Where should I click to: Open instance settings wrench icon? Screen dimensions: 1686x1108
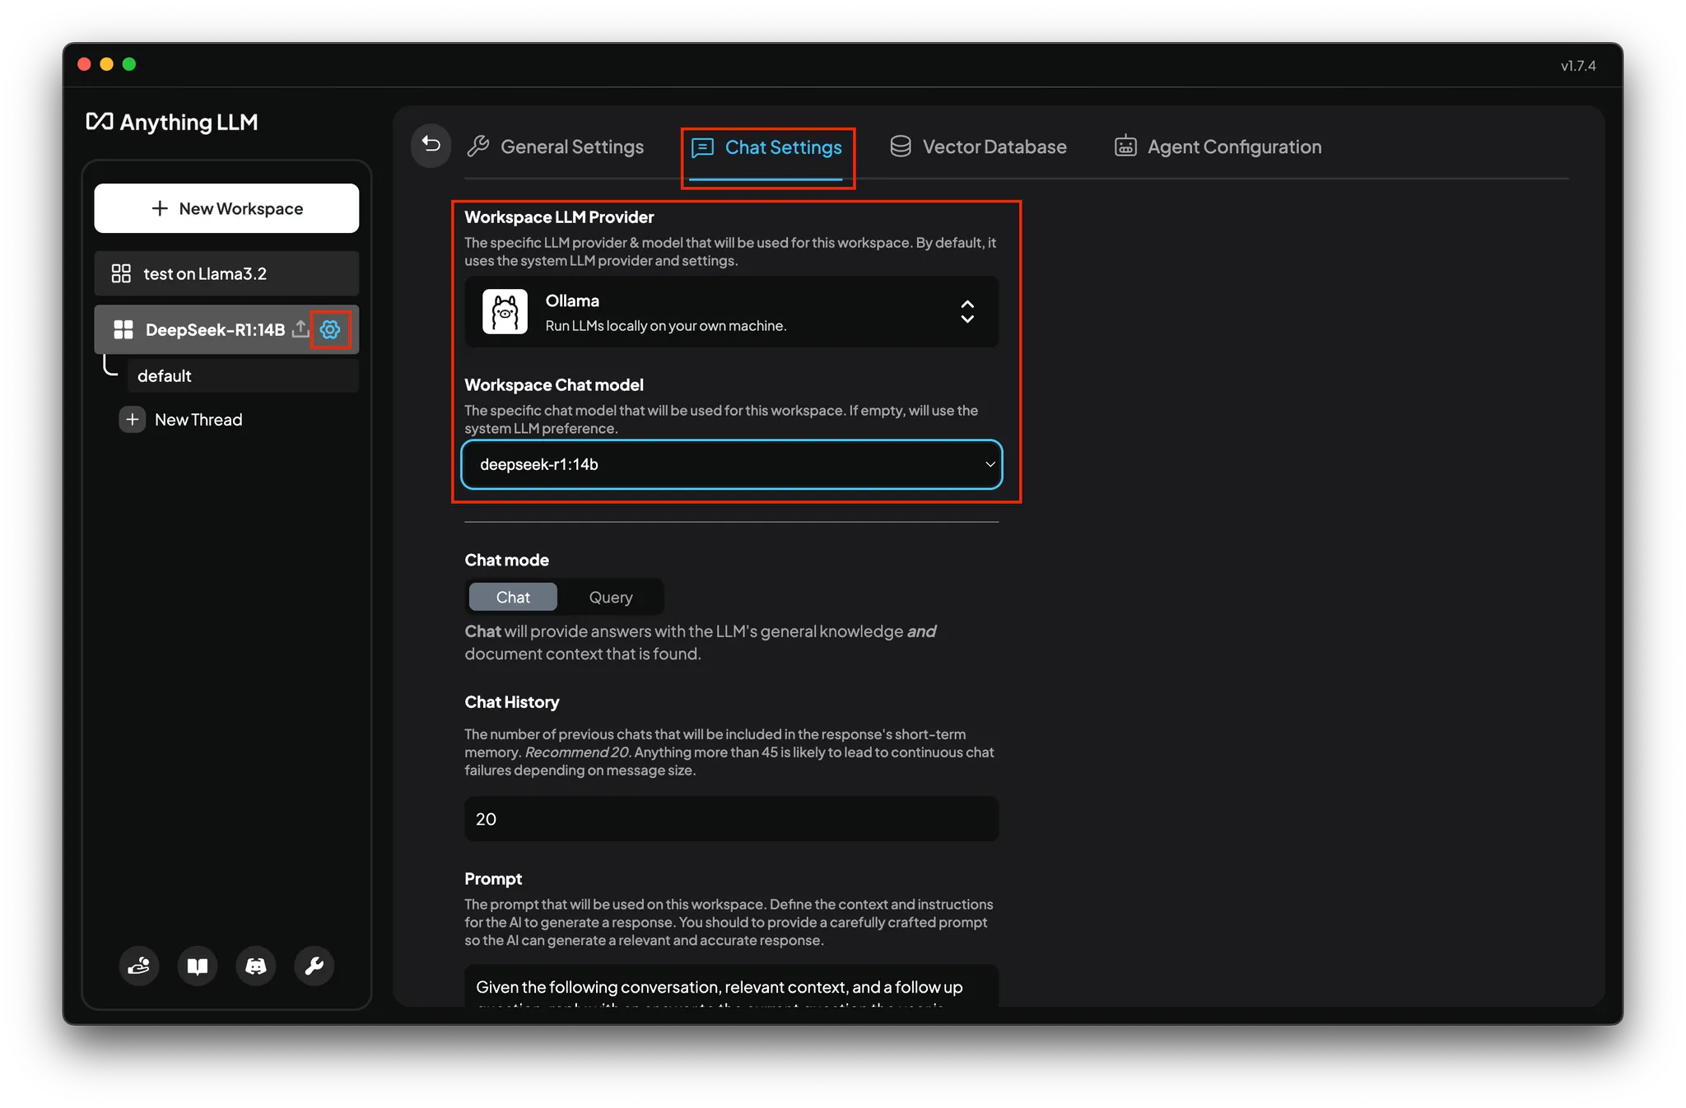(314, 966)
